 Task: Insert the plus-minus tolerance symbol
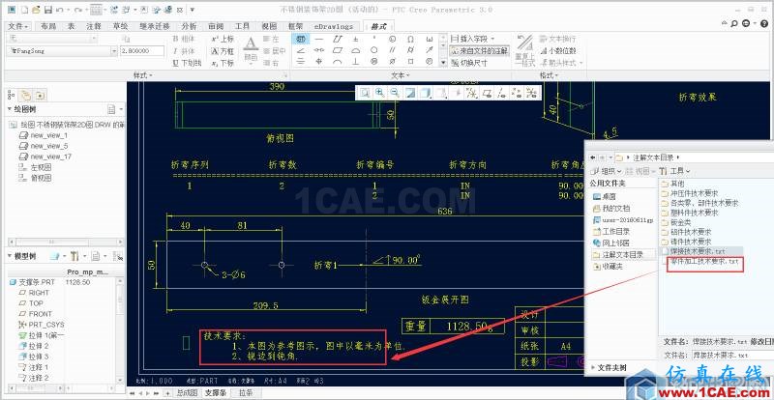(355, 39)
